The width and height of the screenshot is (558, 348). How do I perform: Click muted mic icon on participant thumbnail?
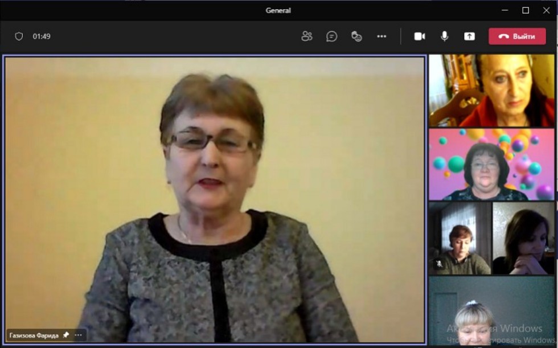click(x=439, y=264)
